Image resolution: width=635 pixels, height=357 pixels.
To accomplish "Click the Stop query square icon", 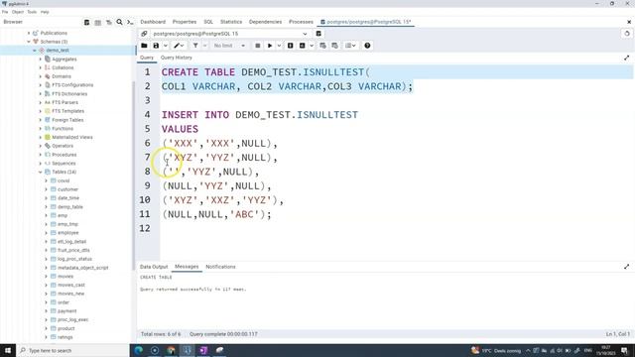I will pyautogui.click(x=258, y=46).
